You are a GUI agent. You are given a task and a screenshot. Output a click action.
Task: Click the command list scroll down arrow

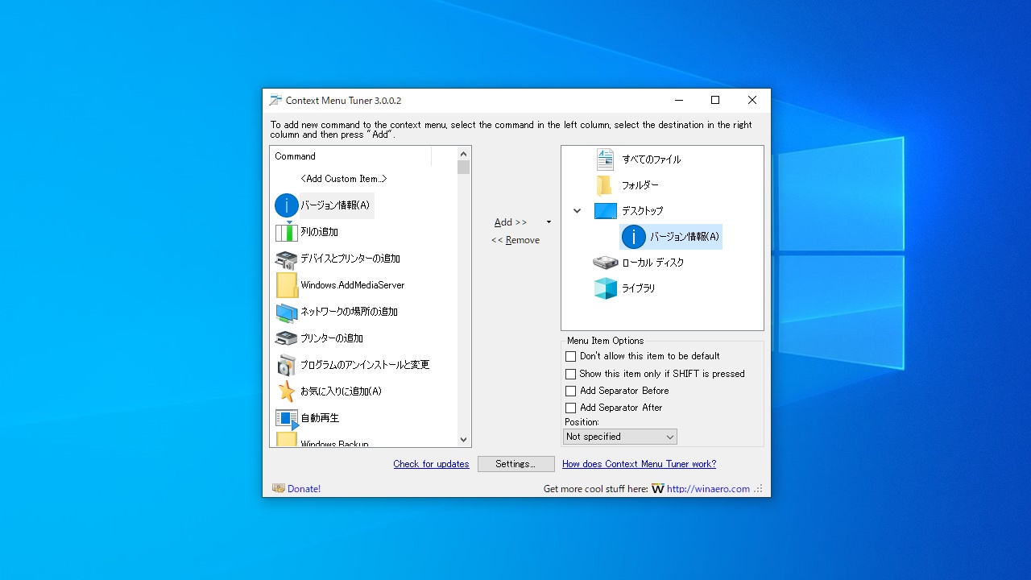tap(463, 440)
